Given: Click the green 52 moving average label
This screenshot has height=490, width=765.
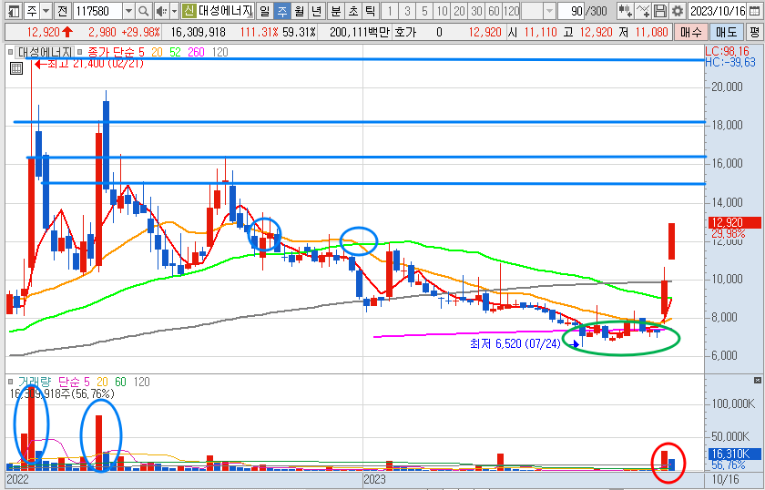Looking at the screenshot, I should pos(175,52).
